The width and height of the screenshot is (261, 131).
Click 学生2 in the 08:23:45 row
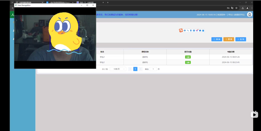102,62
